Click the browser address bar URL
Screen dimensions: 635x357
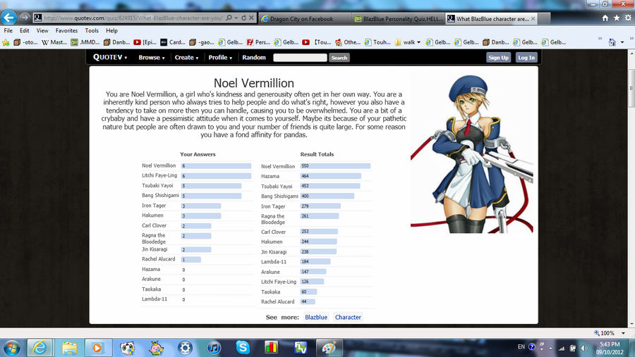coord(133,18)
